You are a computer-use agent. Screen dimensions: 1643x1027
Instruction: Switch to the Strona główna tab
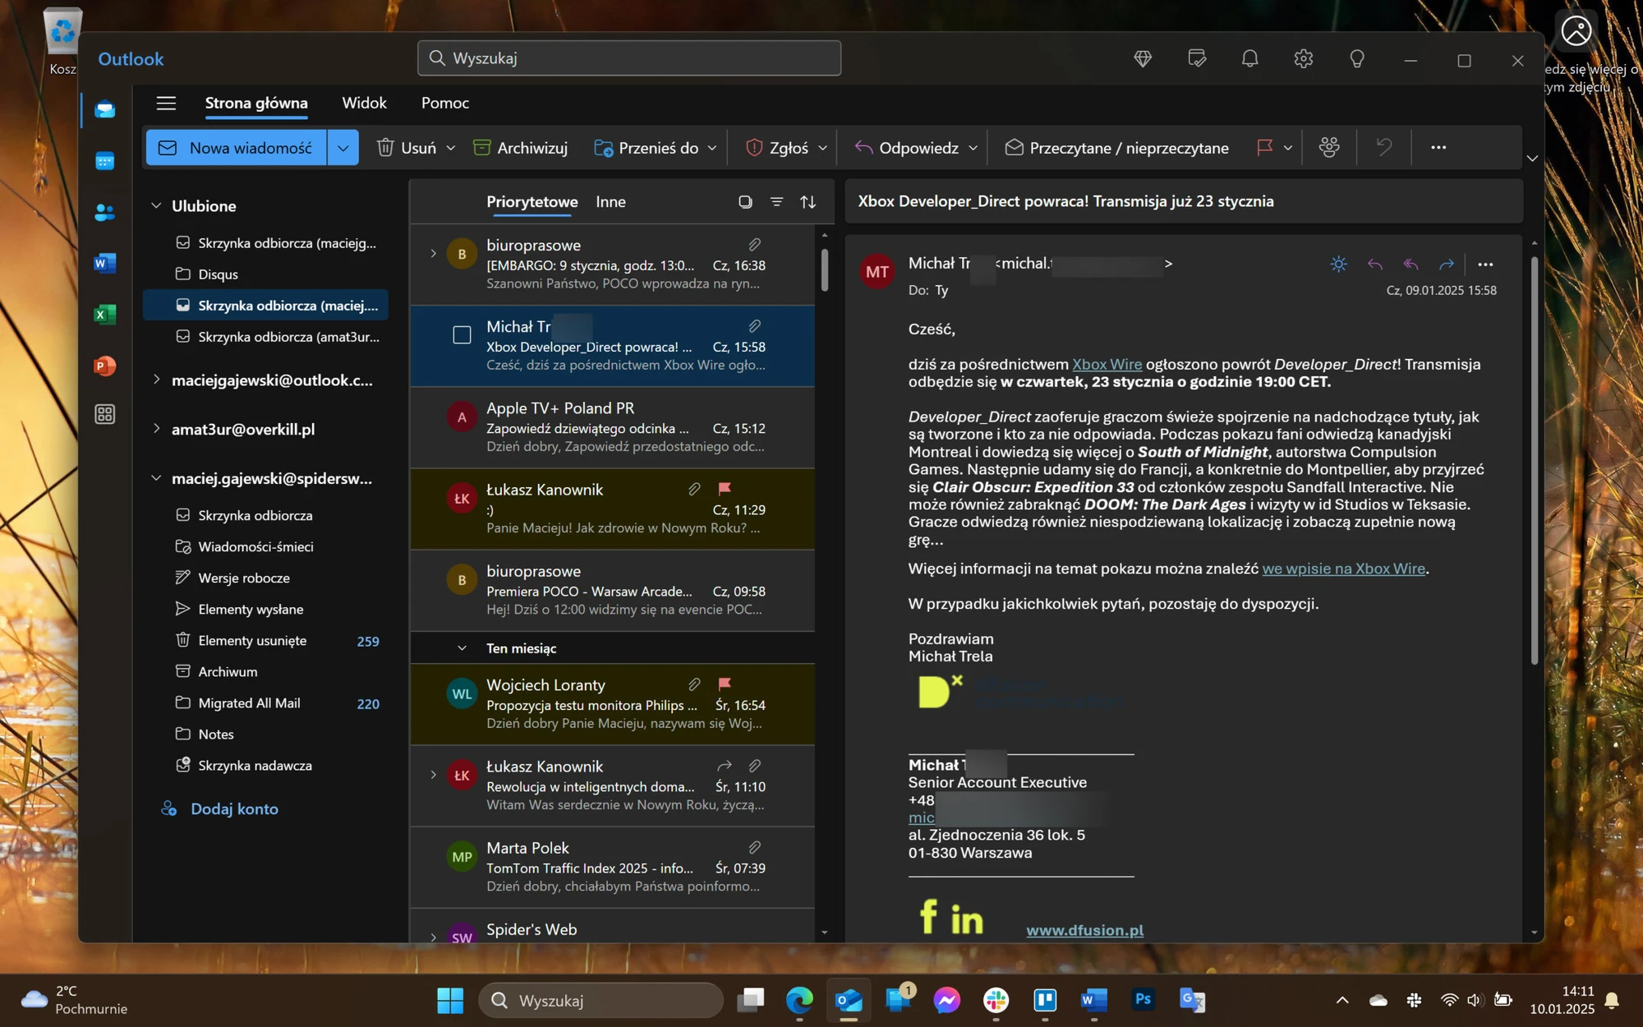[256, 103]
